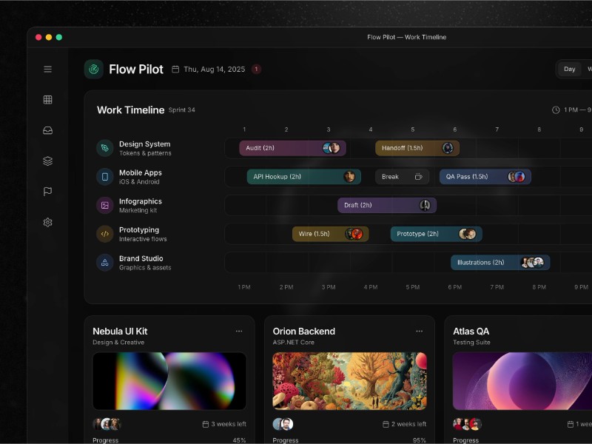
Task: Click hour marker 7 above timeline
Action: click(x=497, y=129)
